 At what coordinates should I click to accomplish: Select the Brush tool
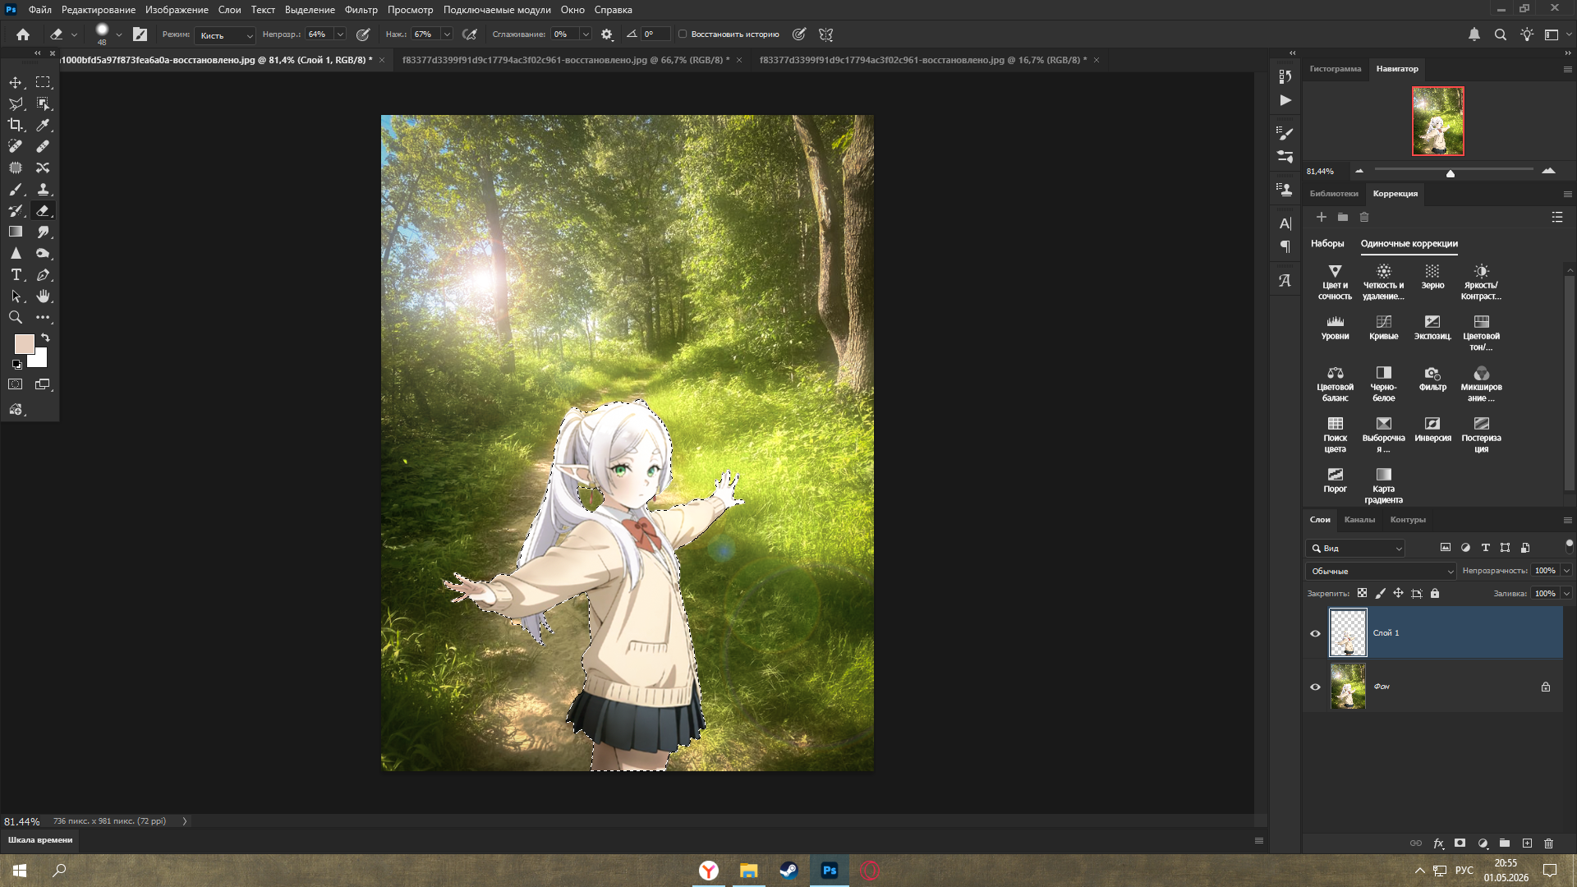[16, 189]
